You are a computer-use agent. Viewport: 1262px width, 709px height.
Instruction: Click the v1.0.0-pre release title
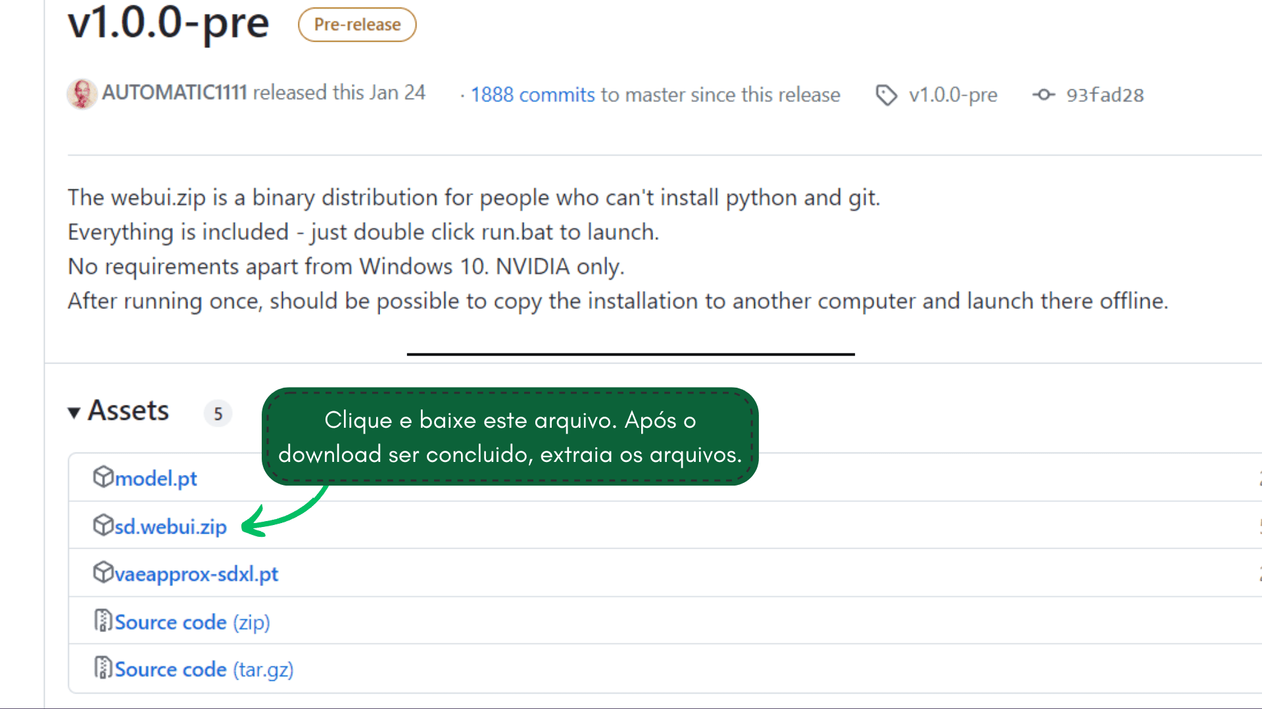tap(168, 23)
